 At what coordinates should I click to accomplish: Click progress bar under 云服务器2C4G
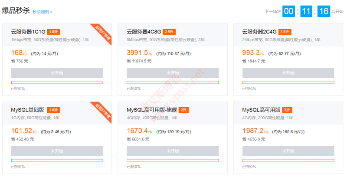coord(288,82)
